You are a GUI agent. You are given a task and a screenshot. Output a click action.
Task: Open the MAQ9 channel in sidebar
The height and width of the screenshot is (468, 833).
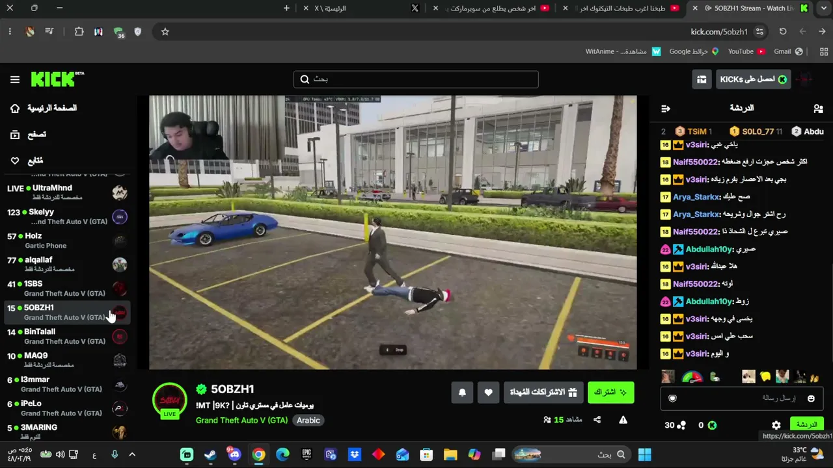click(x=67, y=360)
